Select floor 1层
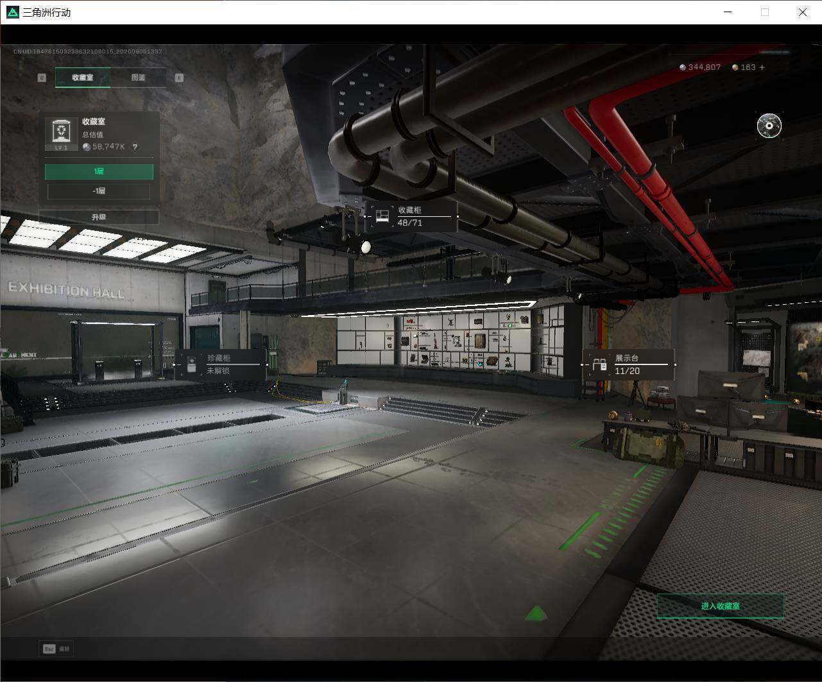Screen dimensions: 822x682 point(99,171)
